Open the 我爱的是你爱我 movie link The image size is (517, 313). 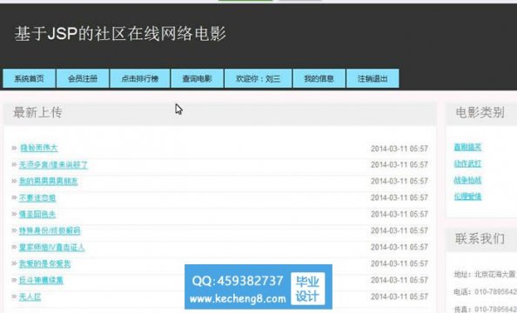pos(44,263)
